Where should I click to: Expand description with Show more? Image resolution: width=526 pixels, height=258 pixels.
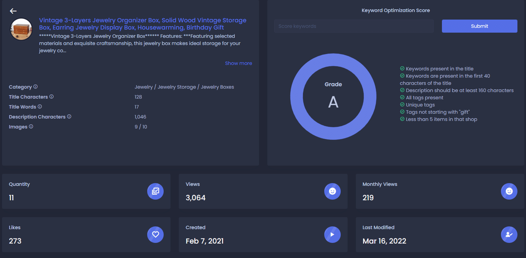point(238,63)
